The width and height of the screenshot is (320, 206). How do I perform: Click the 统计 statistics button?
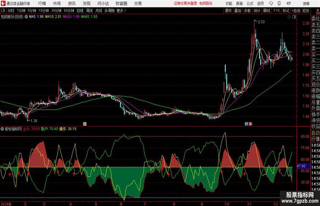257,11
